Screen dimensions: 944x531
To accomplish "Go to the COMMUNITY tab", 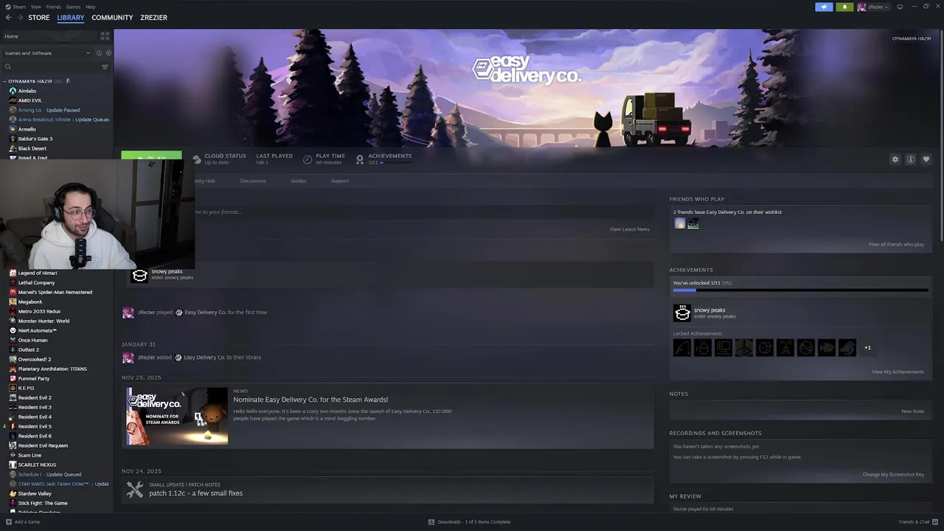I will [x=112, y=18].
